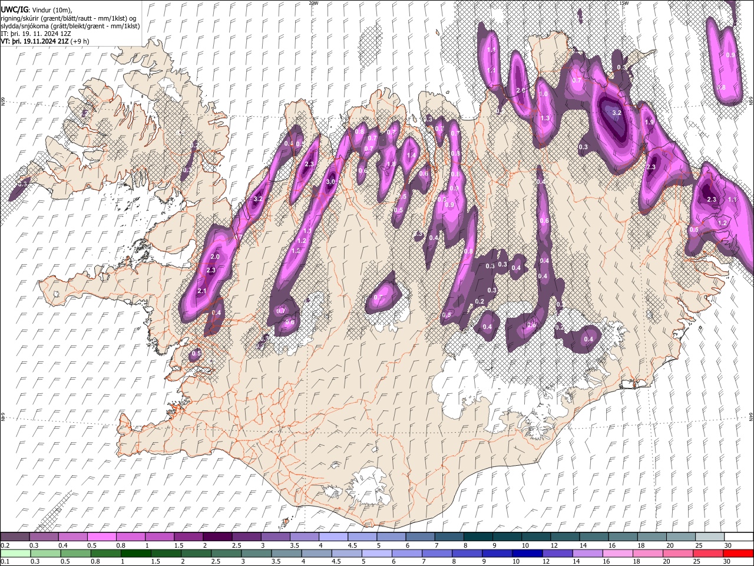Pick bright pink swatch between 0.5 and 0.8
Image resolution: width=754 pixels, height=566 pixels.
pyautogui.click(x=101, y=537)
